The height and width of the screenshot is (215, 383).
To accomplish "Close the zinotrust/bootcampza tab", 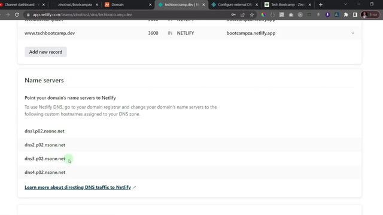I will [97, 5].
